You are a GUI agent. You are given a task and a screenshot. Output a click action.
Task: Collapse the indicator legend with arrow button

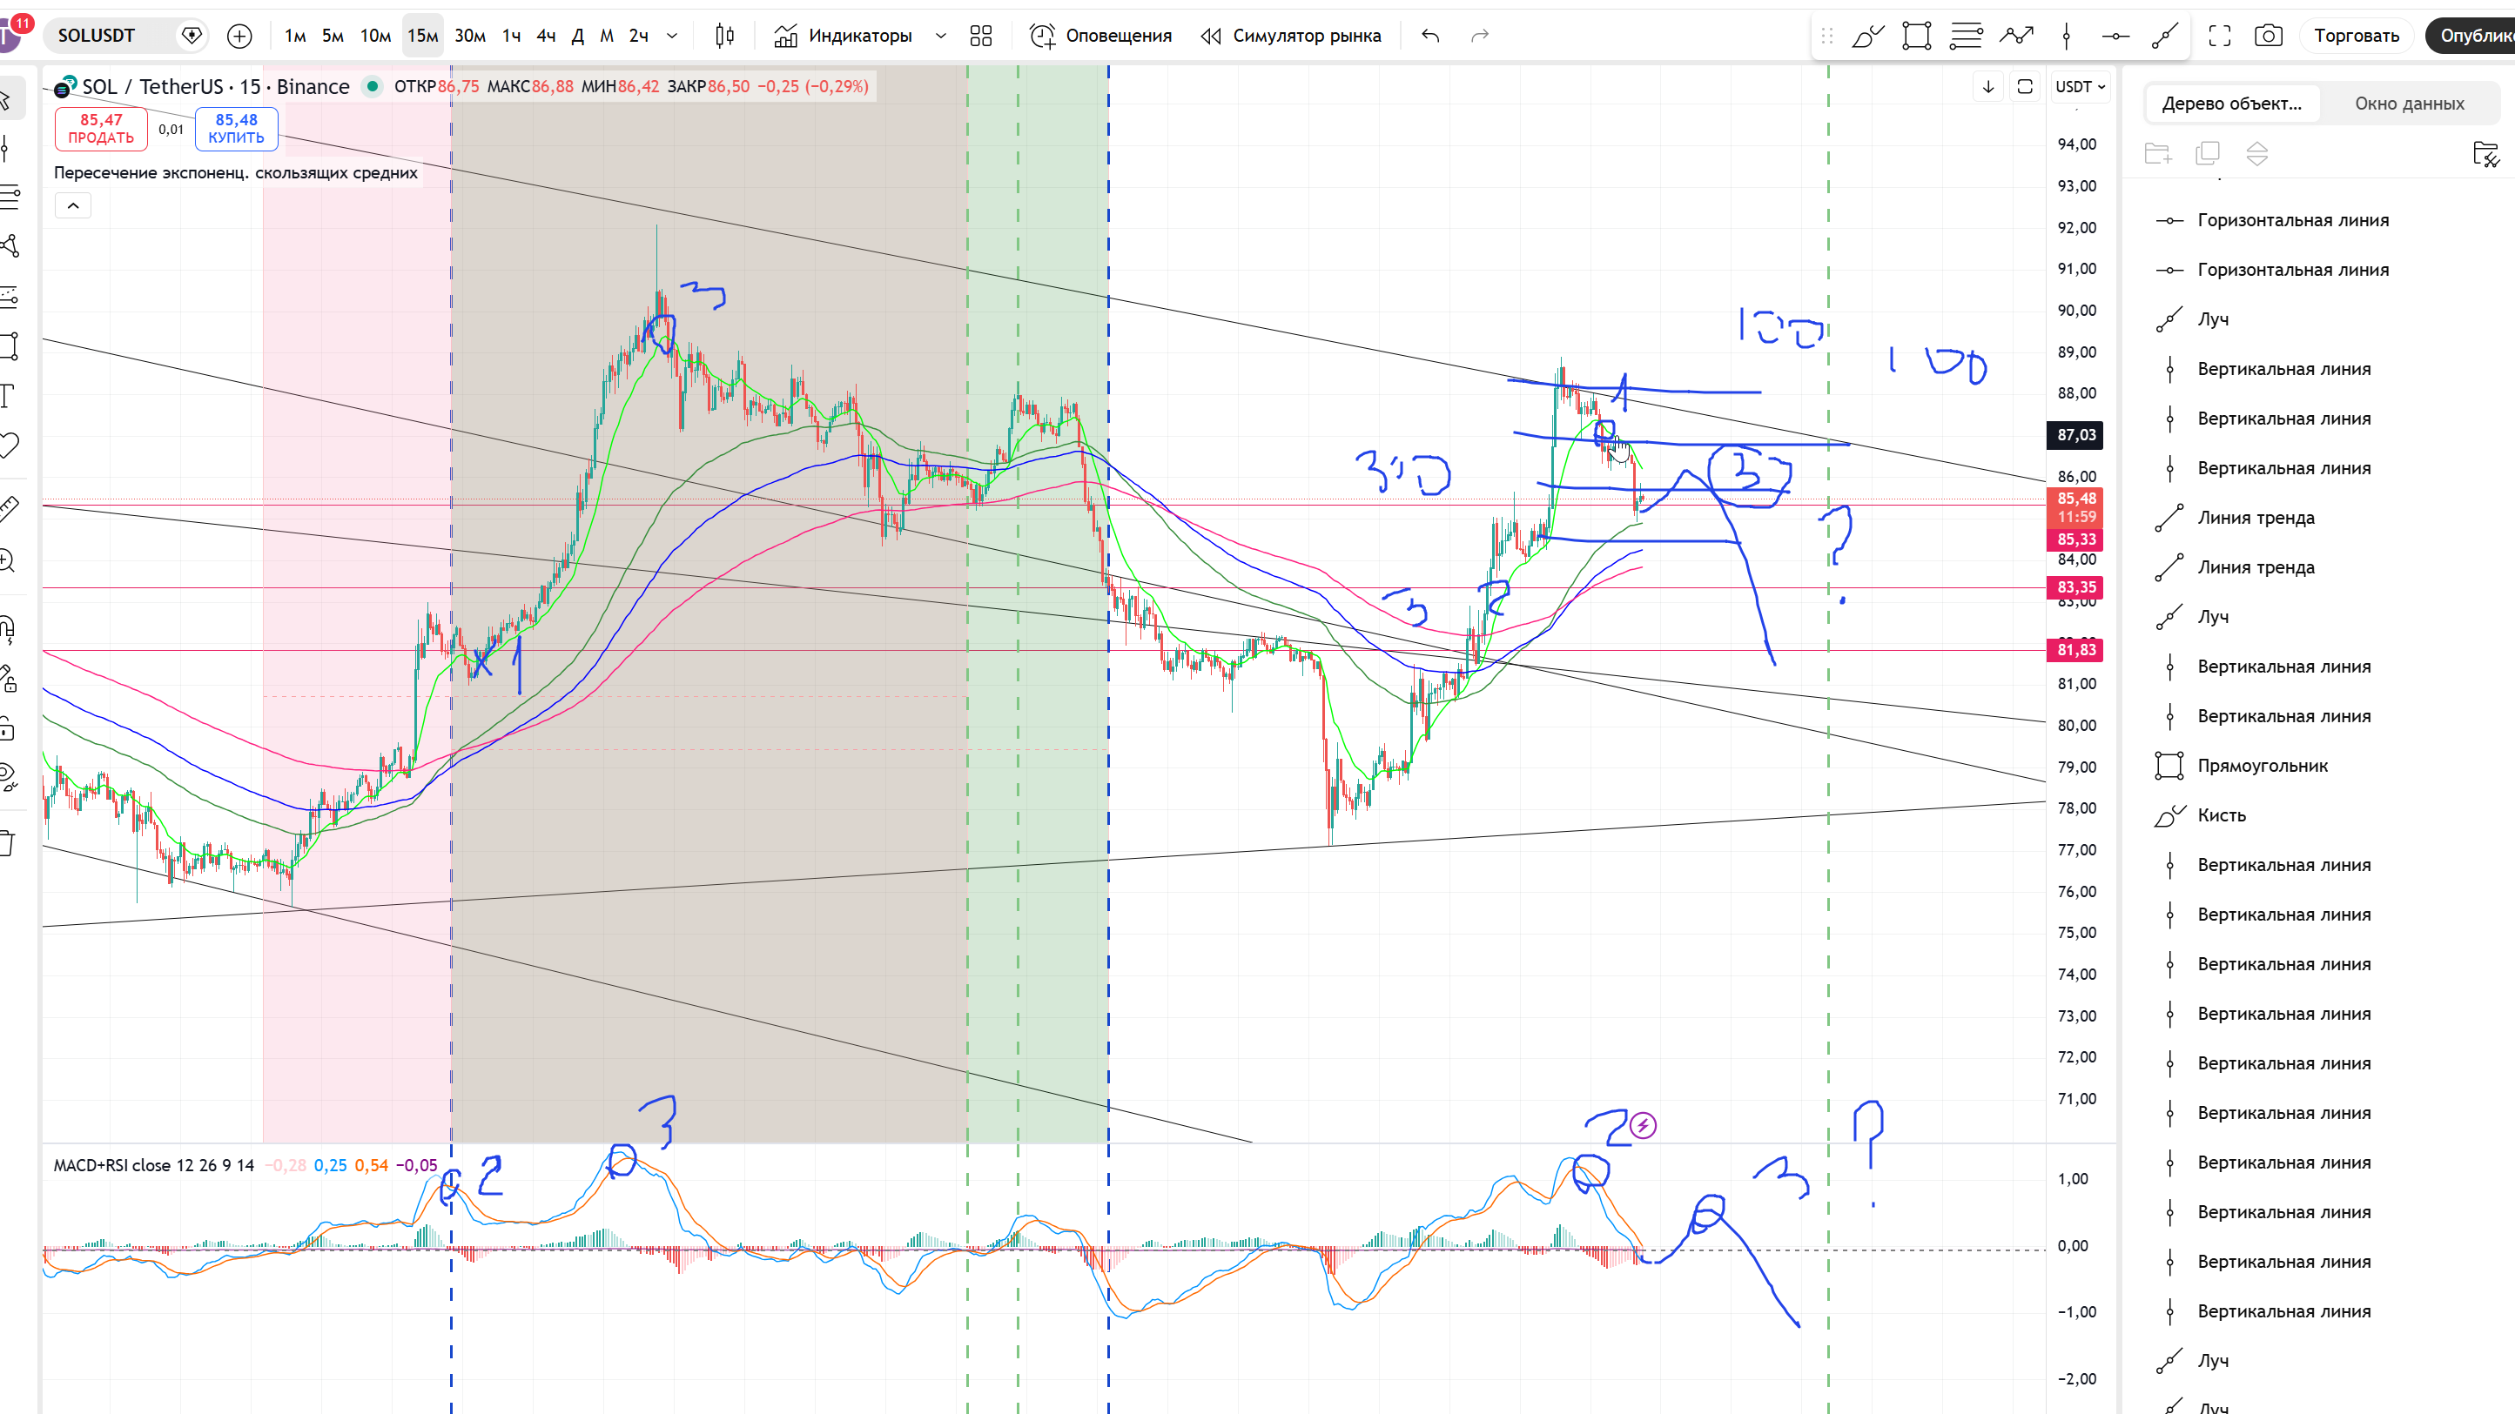click(x=73, y=206)
